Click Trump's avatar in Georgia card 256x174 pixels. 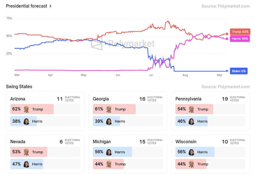tap(109, 109)
